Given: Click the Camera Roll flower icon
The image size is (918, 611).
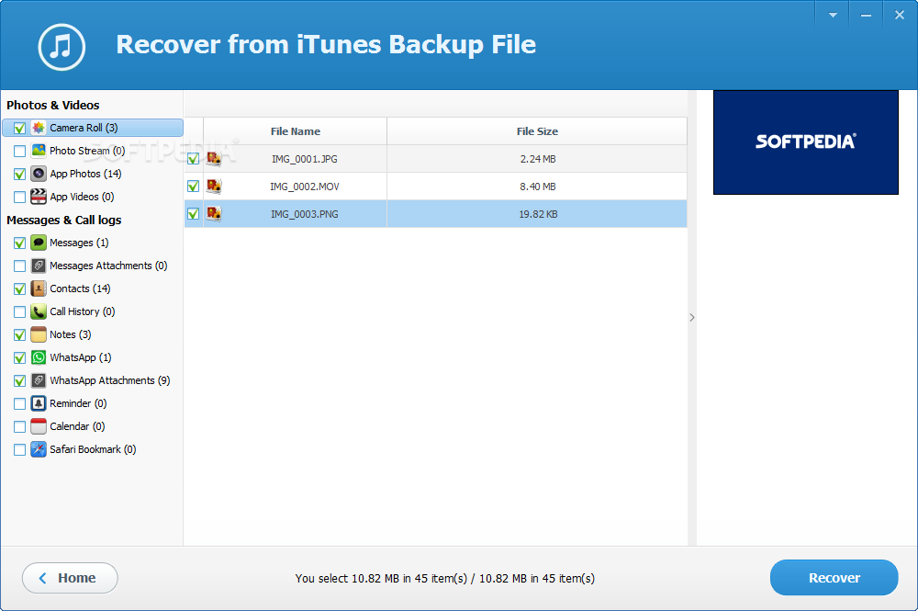Looking at the screenshot, I should 39,128.
